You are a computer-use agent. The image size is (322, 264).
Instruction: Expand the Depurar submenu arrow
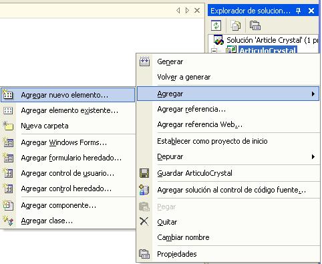point(313,156)
